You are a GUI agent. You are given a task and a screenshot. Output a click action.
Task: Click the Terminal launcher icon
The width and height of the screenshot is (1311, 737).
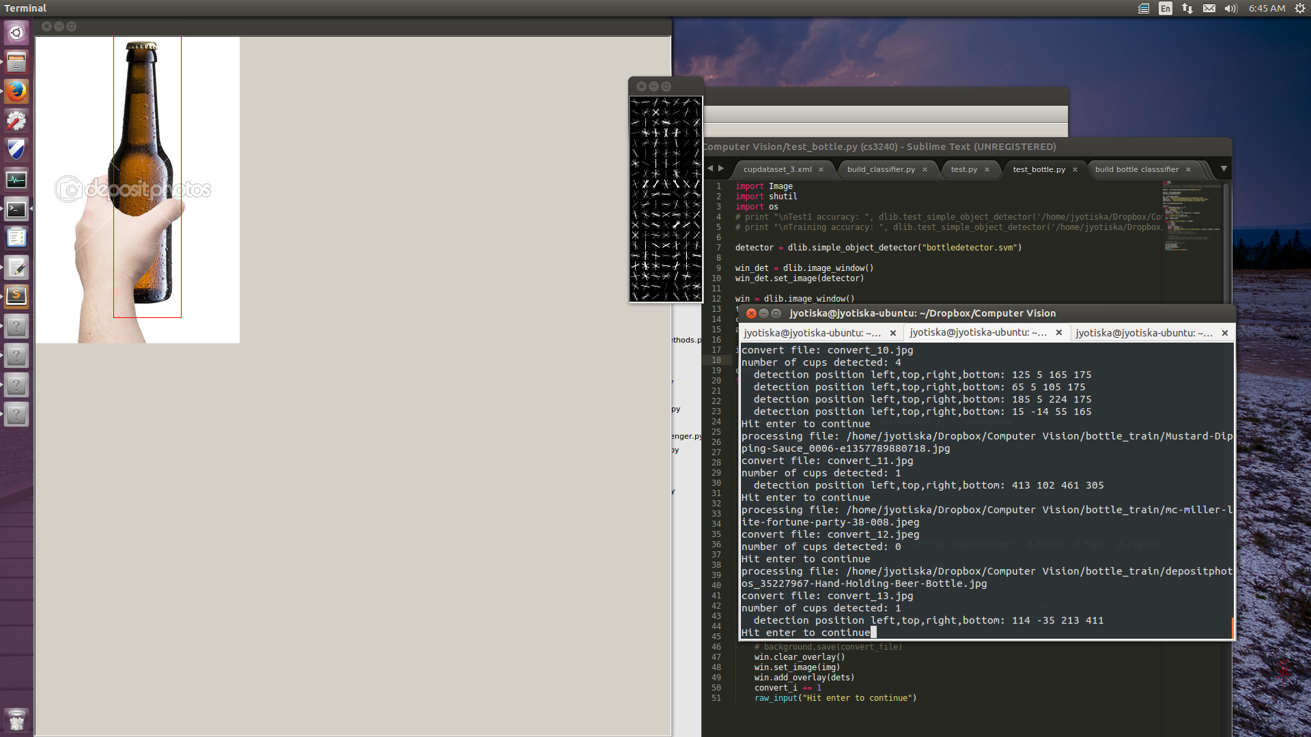point(16,209)
